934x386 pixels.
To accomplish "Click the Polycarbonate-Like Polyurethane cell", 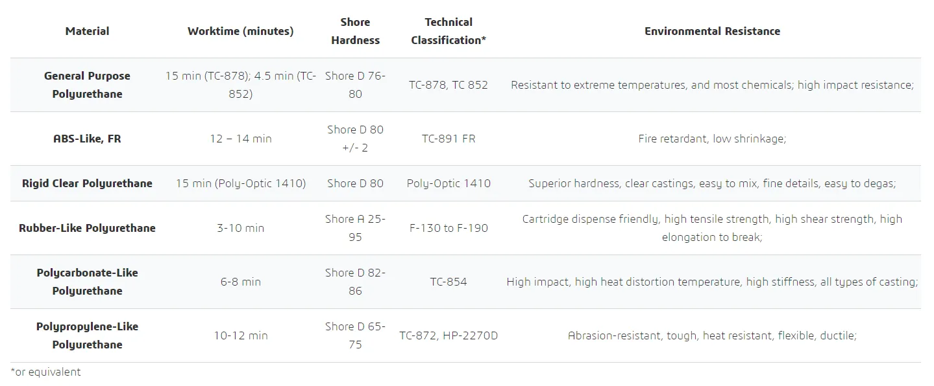I will (87, 282).
